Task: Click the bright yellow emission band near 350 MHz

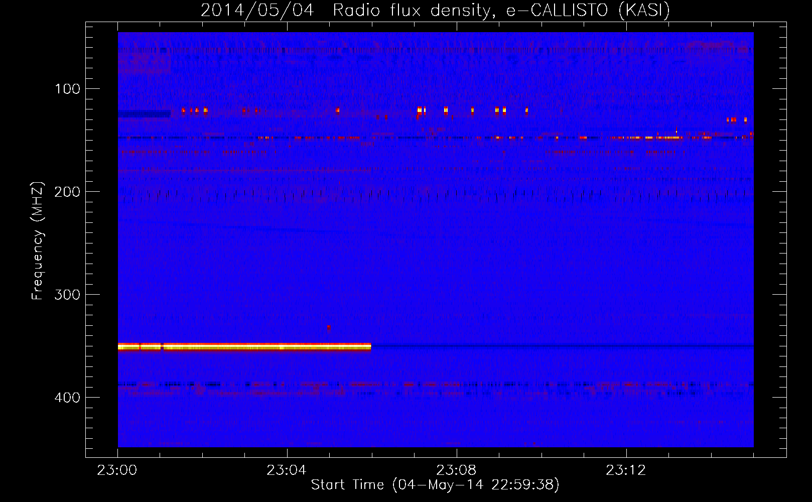Action: click(244, 346)
